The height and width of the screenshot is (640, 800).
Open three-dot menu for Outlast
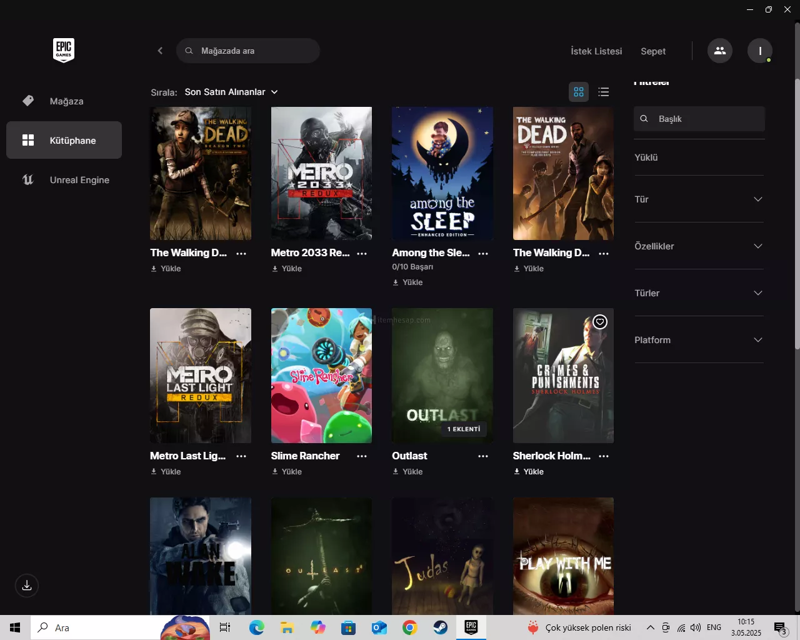click(x=483, y=456)
